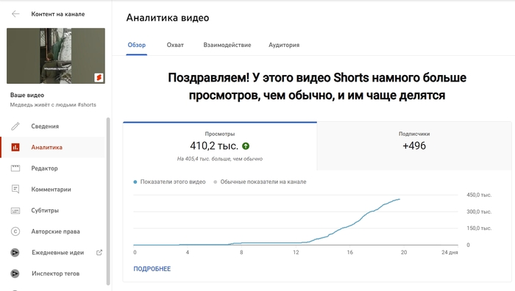Switch to the Охват tab

click(175, 45)
